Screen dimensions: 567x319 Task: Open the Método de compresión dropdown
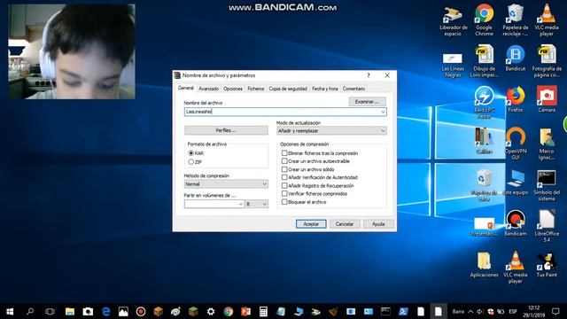pyautogui.click(x=226, y=184)
